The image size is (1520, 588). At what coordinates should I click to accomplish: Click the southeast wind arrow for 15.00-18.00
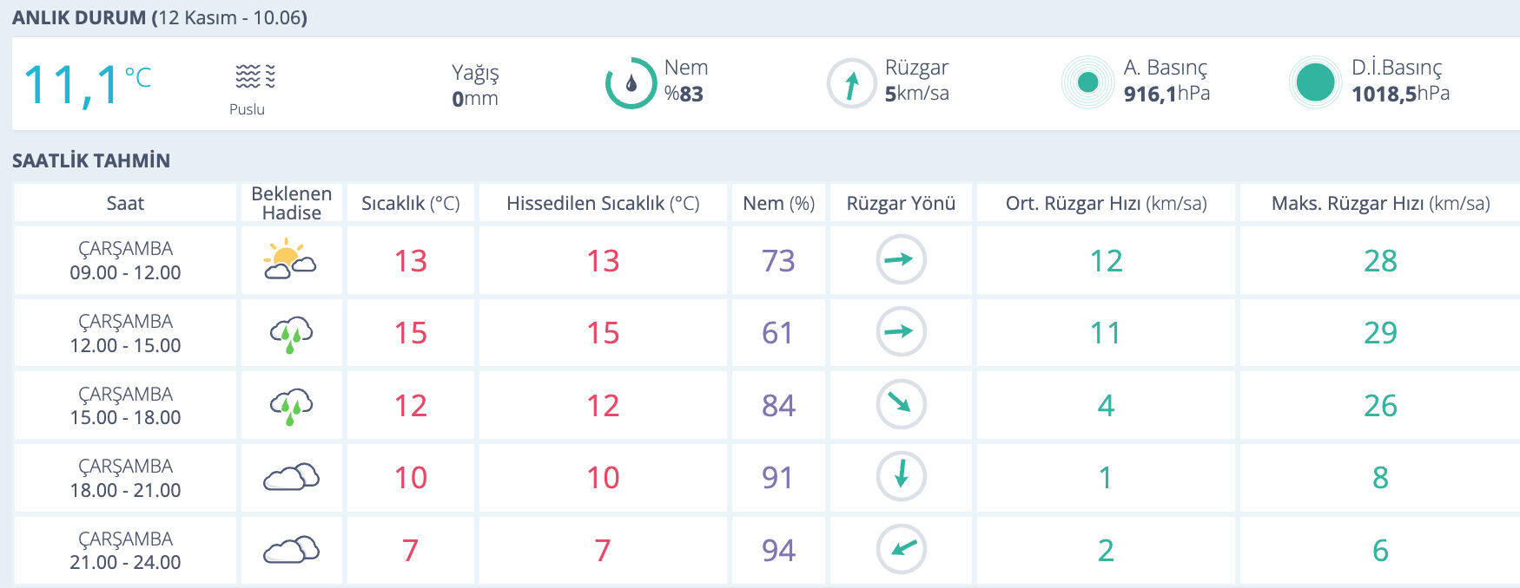tap(901, 405)
